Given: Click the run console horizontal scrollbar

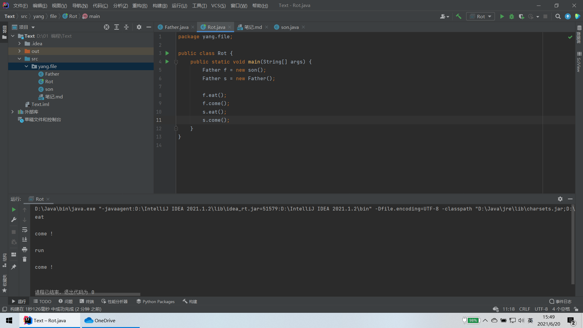Looking at the screenshot, I should 87,294.
